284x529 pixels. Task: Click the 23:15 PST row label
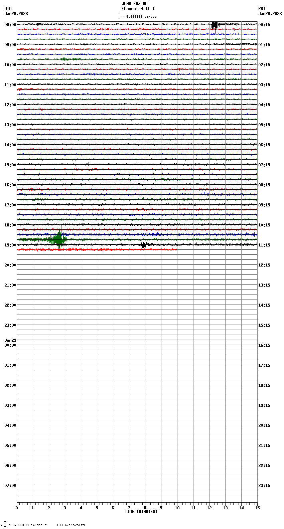[x=264, y=486]
